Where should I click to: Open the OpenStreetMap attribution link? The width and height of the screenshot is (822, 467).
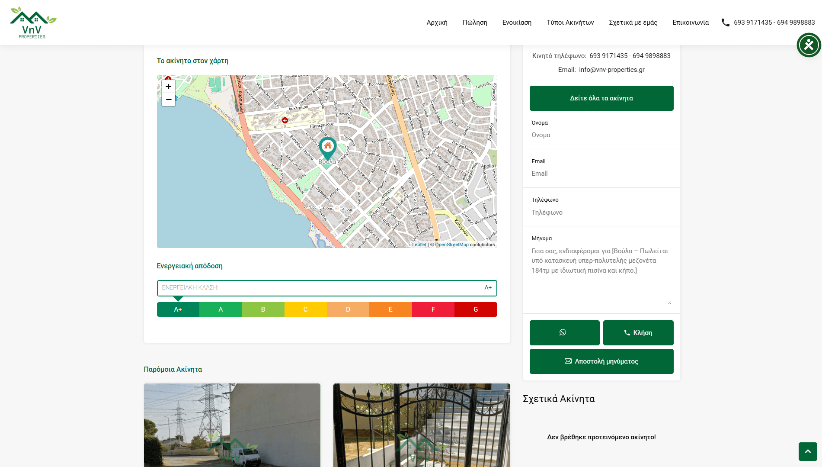(451, 245)
